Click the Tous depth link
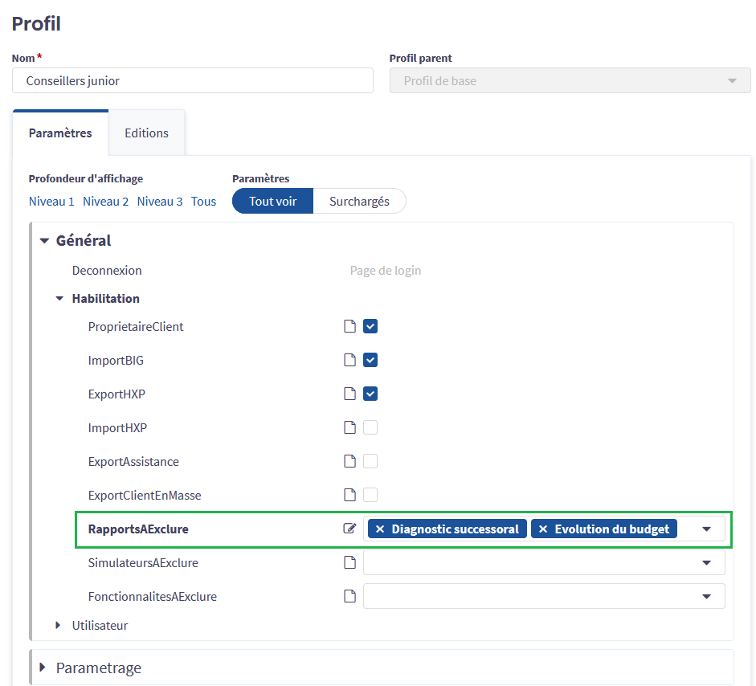 click(203, 202)
